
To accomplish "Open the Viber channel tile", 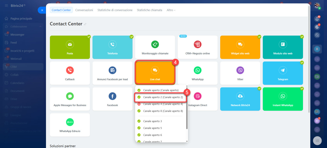I will [x=240, y=73].
